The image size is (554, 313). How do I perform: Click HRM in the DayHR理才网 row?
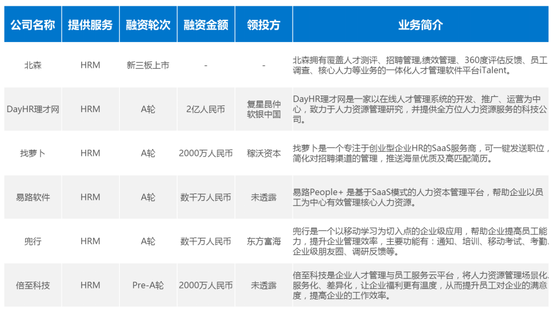pos(91,109)
